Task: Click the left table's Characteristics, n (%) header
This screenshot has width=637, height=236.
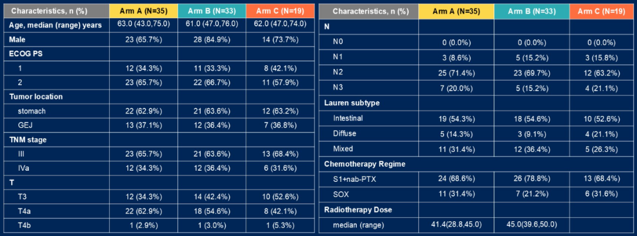Action: point(57,11)
